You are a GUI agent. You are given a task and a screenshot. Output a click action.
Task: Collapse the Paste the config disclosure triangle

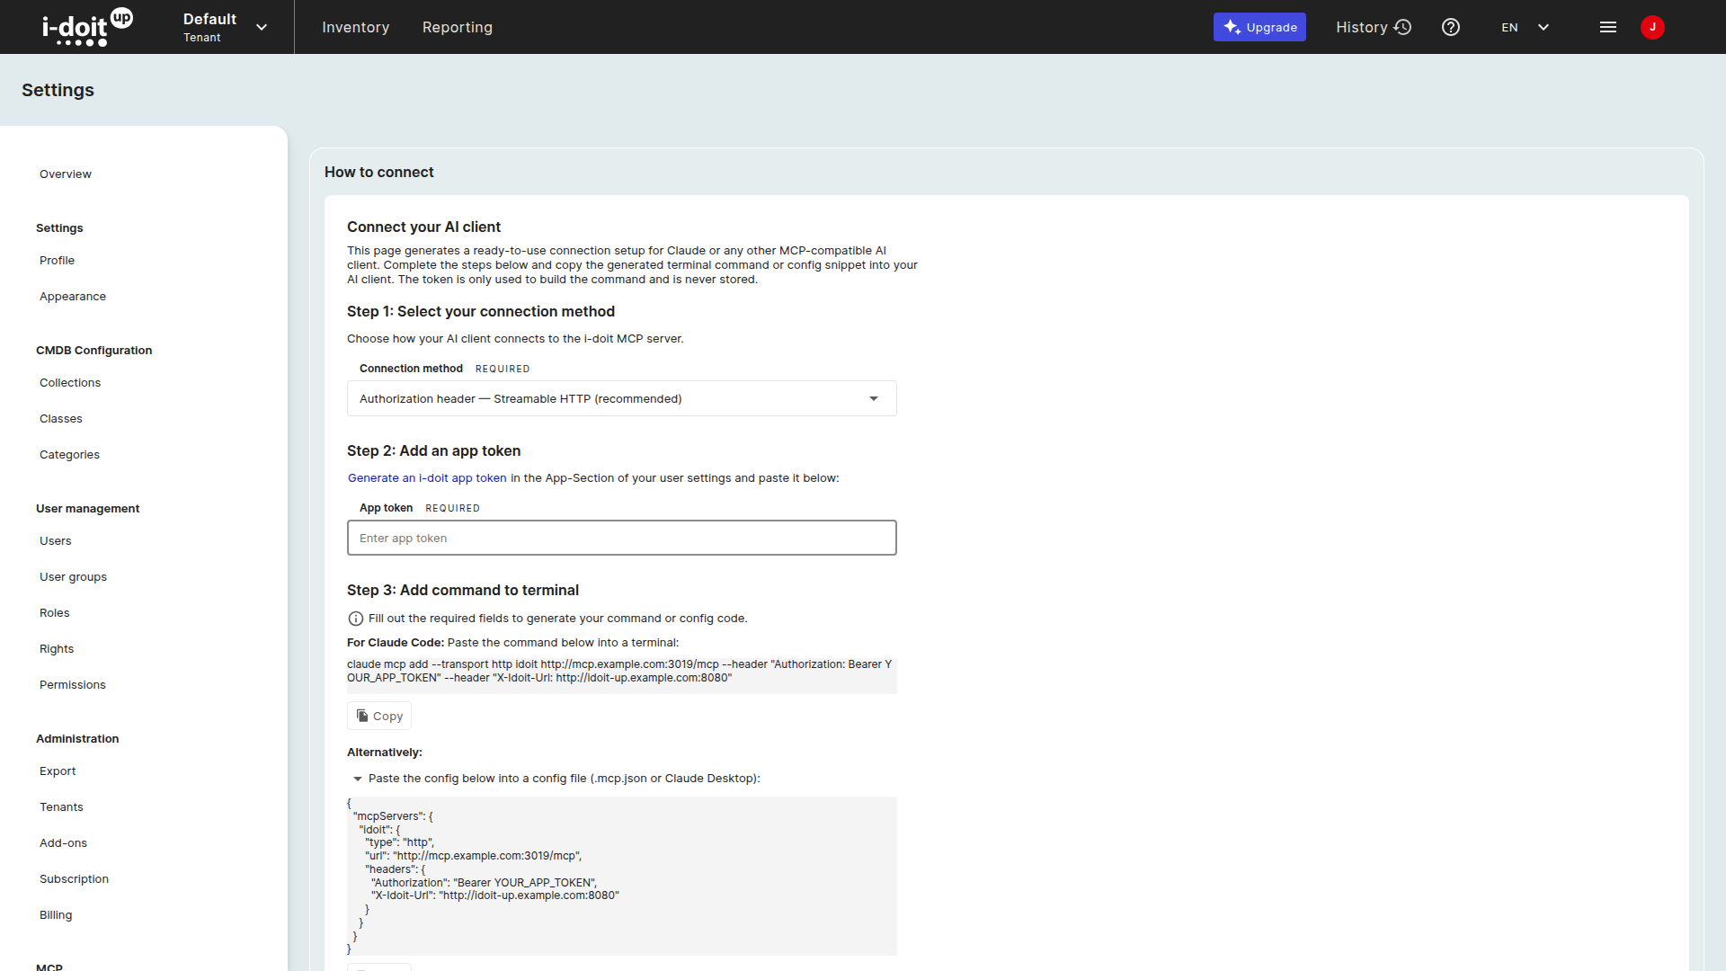[x=357, y=779]
